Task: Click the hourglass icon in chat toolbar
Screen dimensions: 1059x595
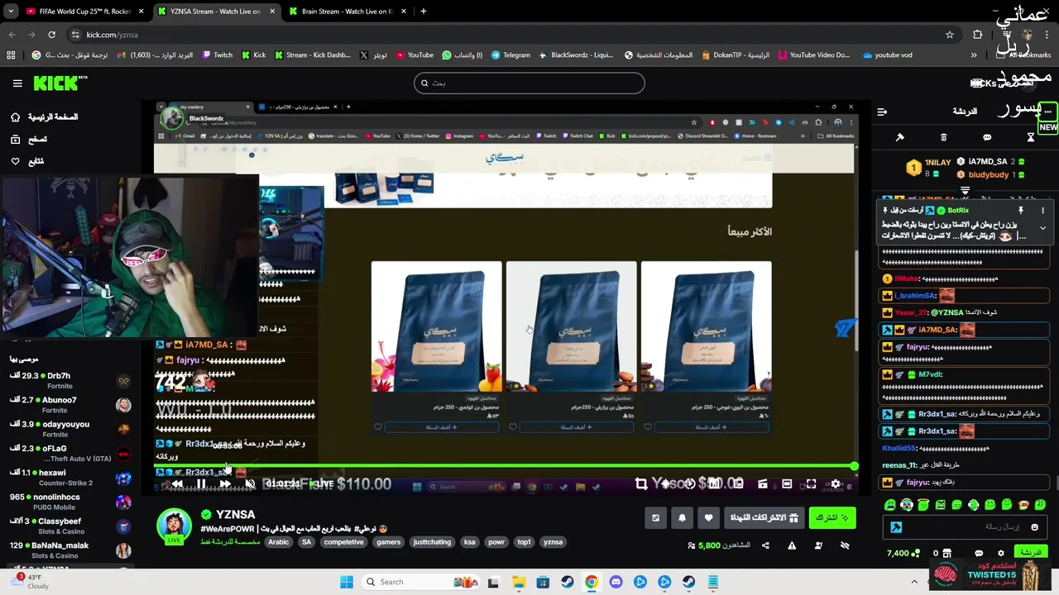Action: coord(1031,137)
